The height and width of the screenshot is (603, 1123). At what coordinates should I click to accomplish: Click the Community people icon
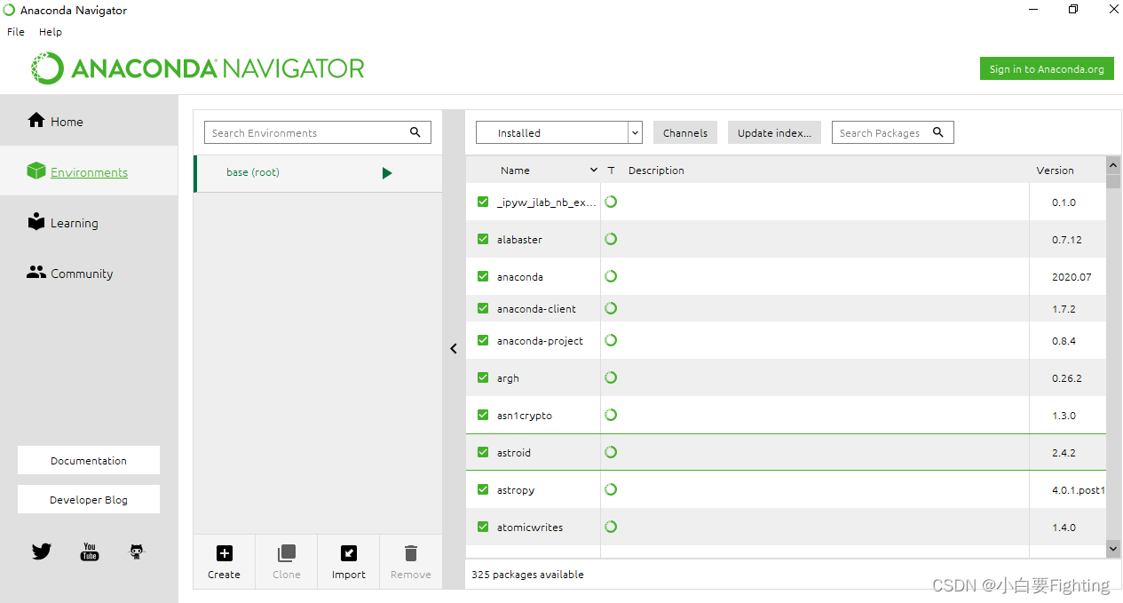(x=36, y=273)
